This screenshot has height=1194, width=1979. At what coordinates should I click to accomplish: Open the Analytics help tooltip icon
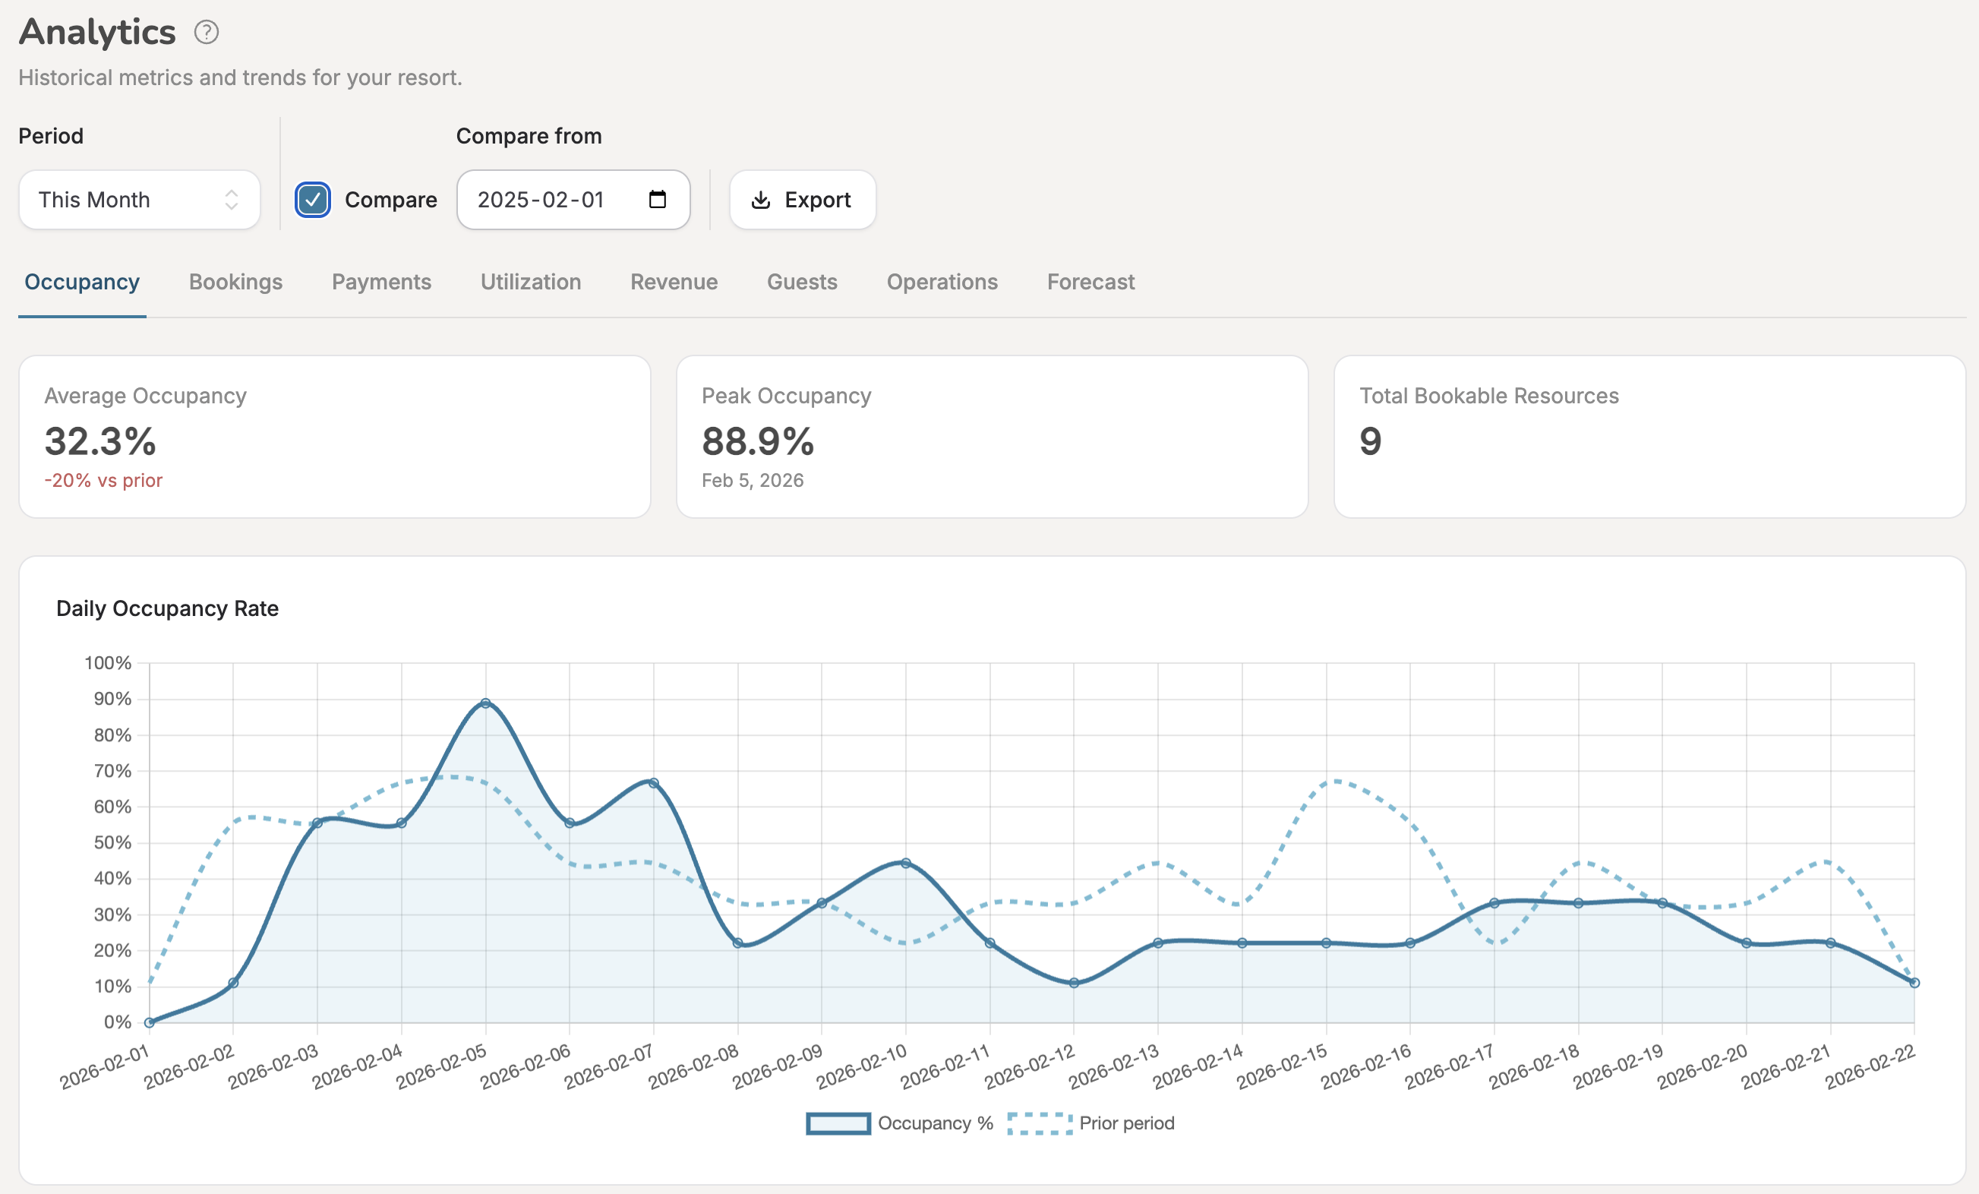207,32
